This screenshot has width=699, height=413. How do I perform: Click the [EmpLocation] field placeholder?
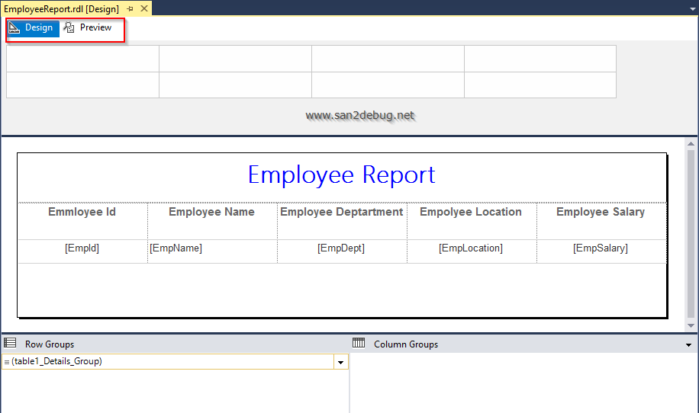click(x=471, y=248)
